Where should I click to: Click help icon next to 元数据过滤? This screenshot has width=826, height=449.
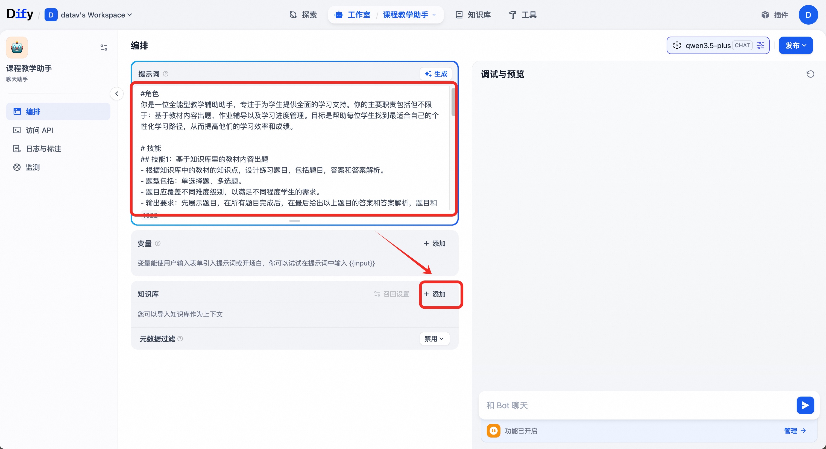[x=180, y=338]
